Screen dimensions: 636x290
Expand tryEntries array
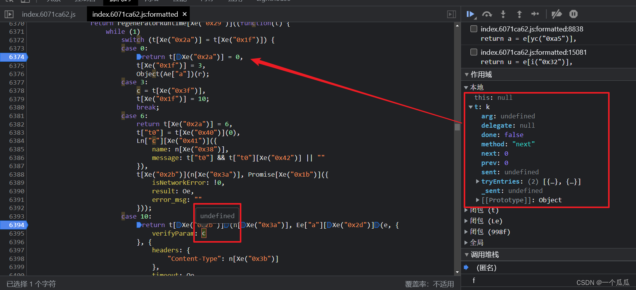tap(478, 181)
